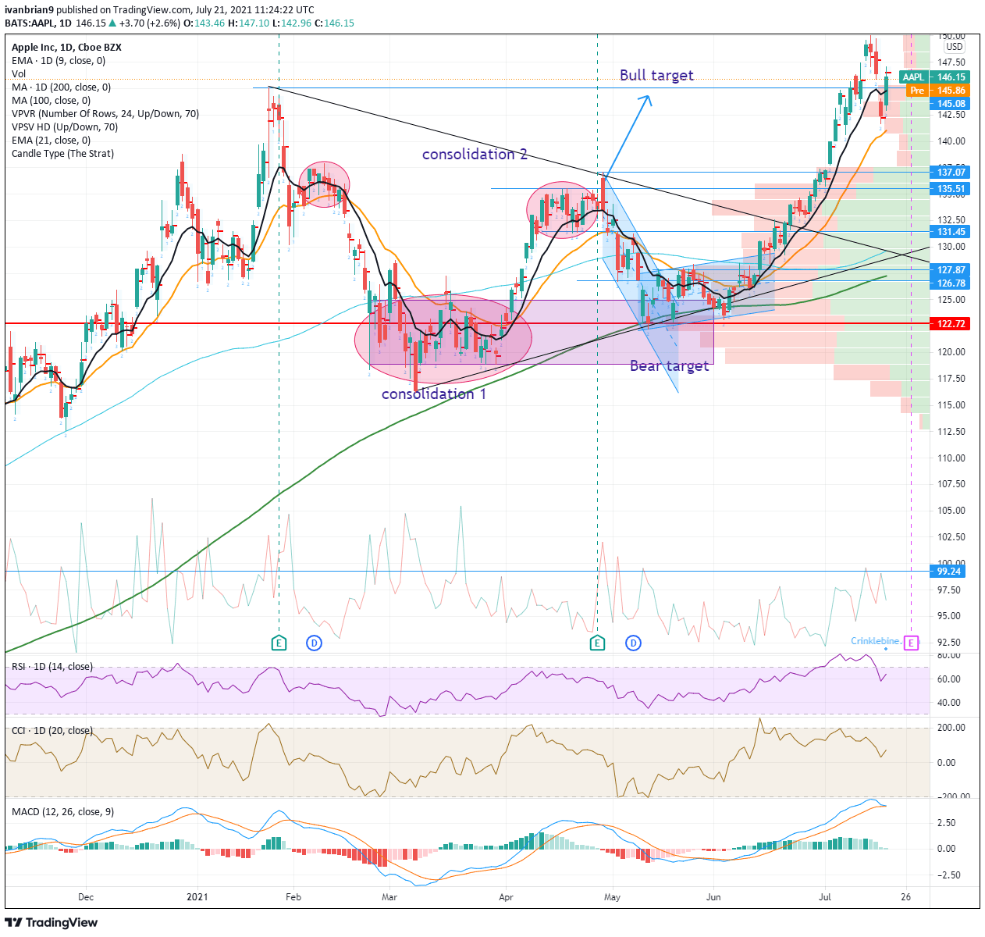Select the 127.87 price level label
The image size is (985, 937).
click(x=951, y=270)
